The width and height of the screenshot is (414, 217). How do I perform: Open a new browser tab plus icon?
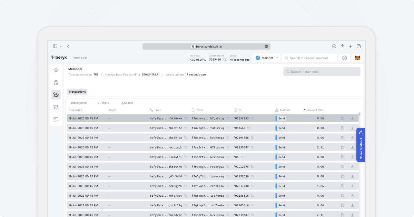pos(351,46)
